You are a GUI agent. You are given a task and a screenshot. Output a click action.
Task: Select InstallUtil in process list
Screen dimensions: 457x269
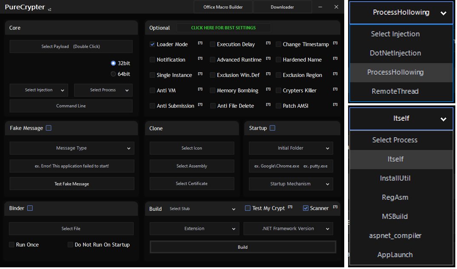pyautogui.click(x=401, y=178)
